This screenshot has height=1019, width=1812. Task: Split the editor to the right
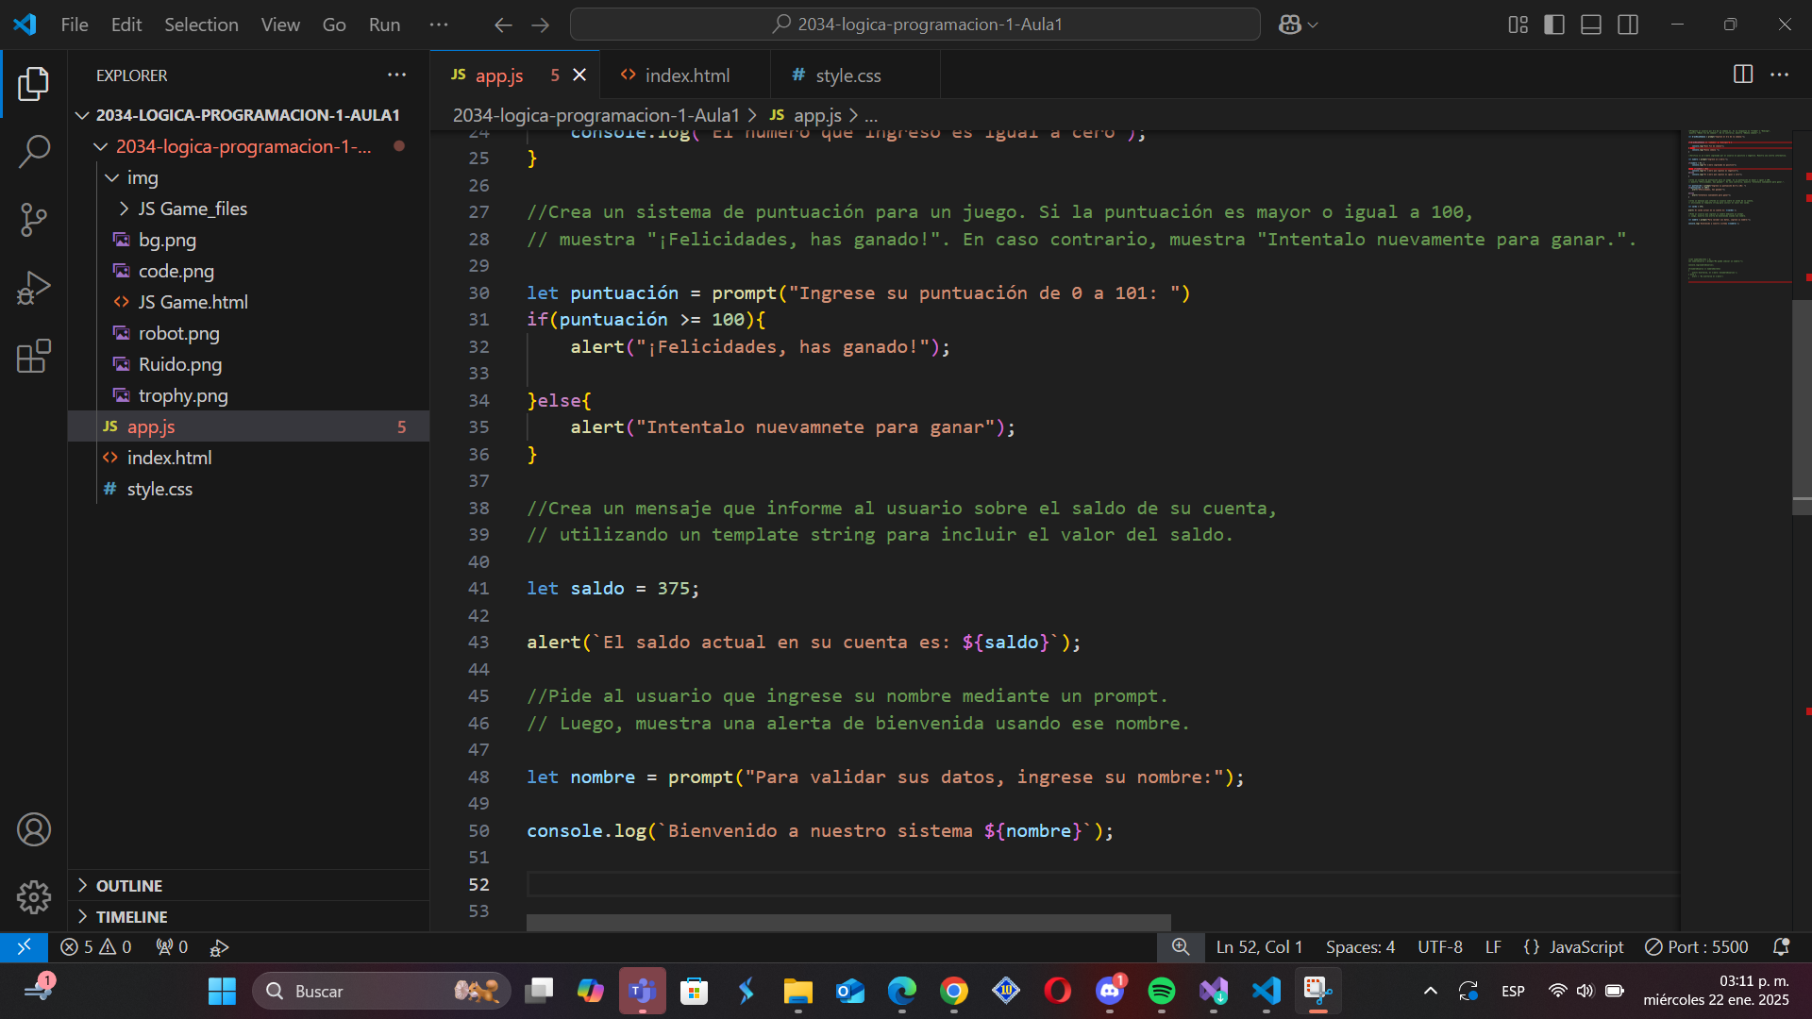tap(1743, 75)
